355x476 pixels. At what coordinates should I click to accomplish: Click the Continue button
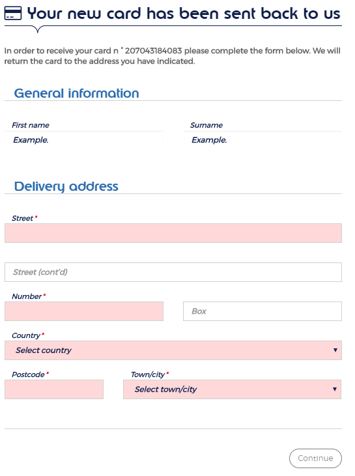pos(315,458)
